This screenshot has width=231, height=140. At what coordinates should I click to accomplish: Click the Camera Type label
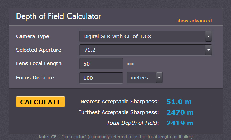click(33, 36)
